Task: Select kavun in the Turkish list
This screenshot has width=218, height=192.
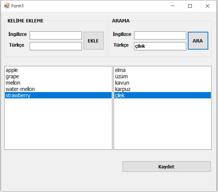Action: point(163,83)
